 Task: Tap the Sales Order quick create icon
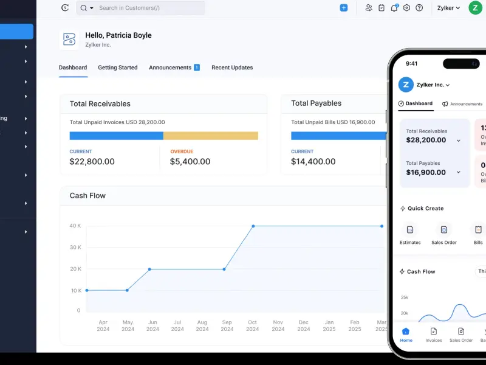pos(444,230)
